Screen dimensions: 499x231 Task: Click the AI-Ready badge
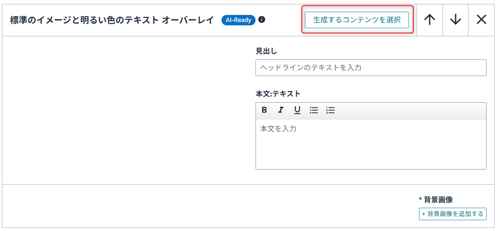[239, 20]
